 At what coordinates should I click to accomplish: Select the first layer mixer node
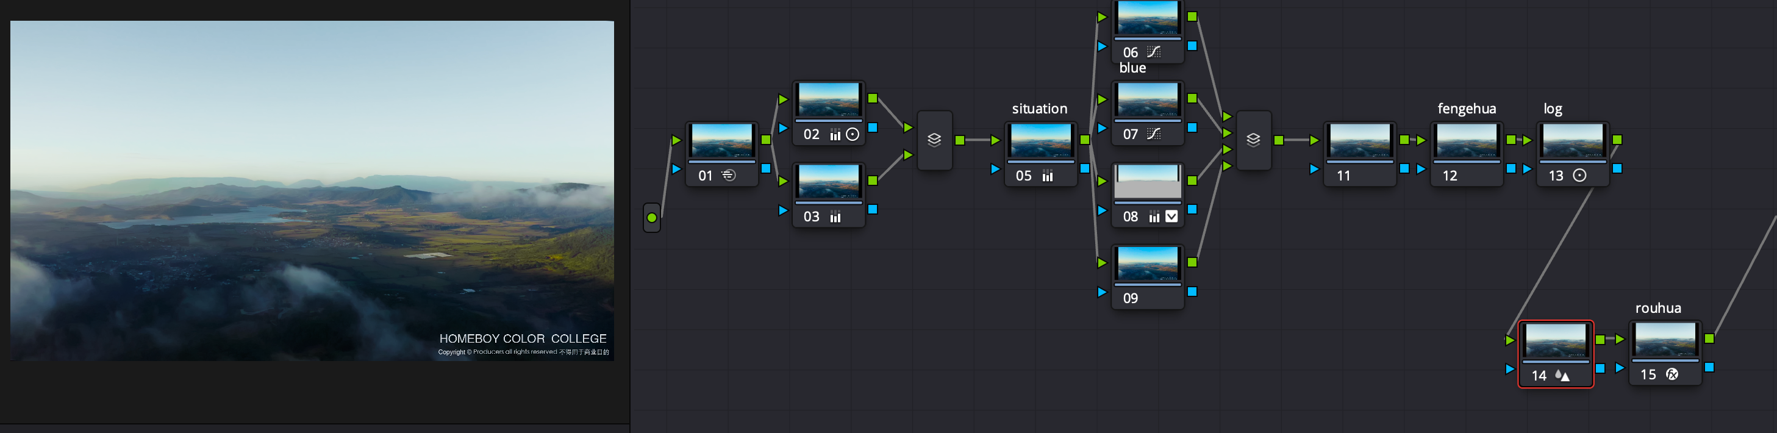(934, 140)
